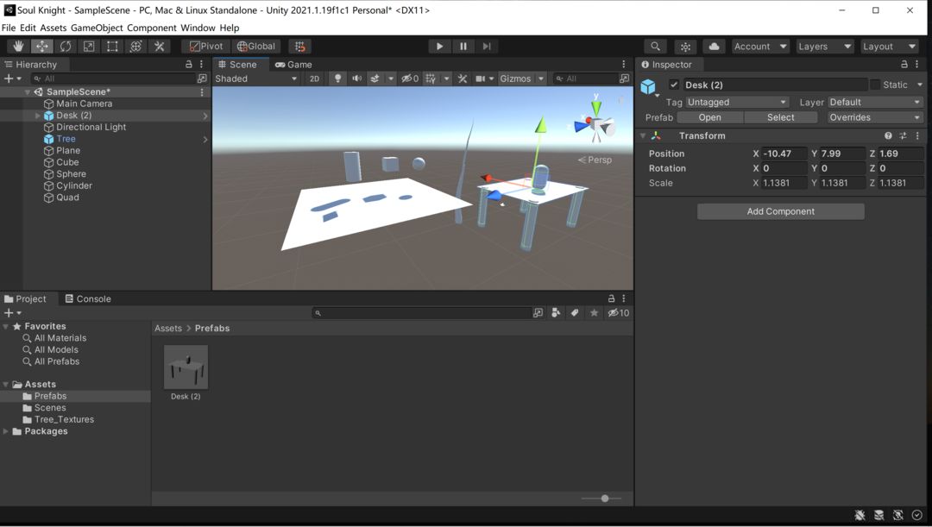Toggle hidden objects visibility in Scene
The width and height of the screenshot is (932, 527).
pos(410,78)
